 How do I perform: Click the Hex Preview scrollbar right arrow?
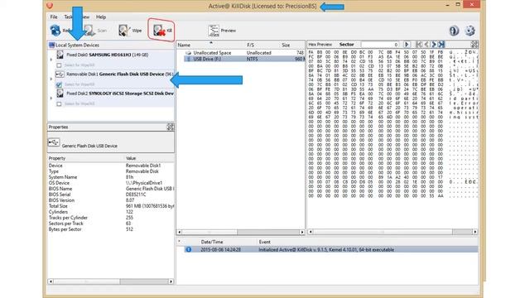tap(475, 232)
